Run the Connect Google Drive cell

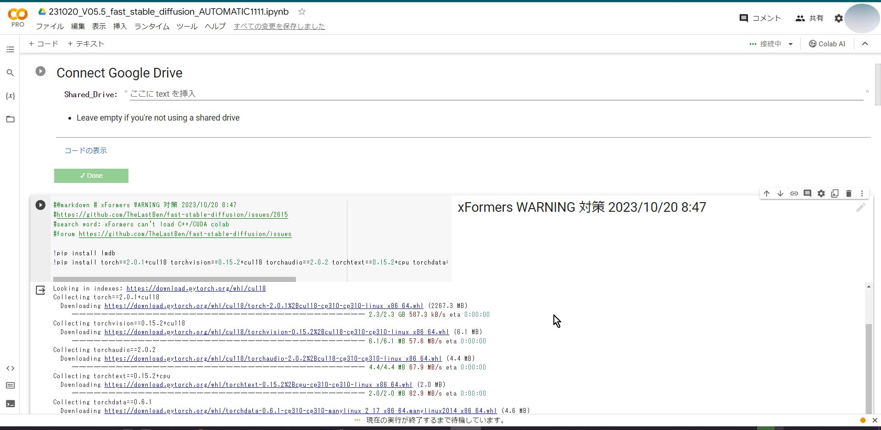click(40, 72)
